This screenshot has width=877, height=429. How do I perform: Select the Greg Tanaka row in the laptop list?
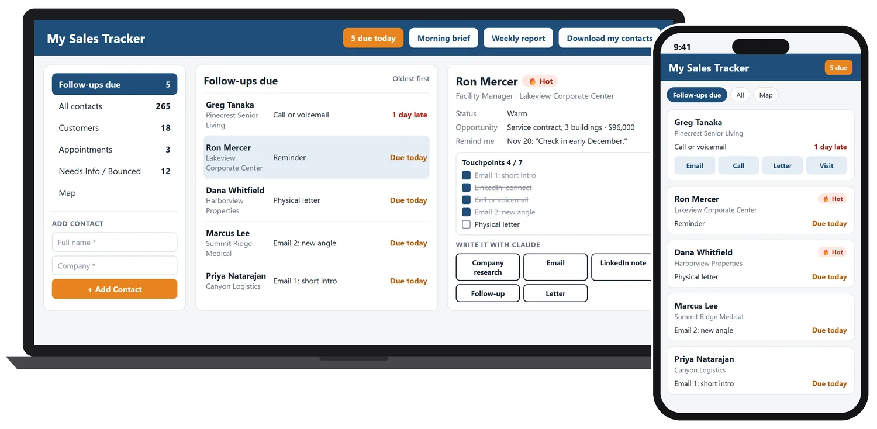(316, 115)
